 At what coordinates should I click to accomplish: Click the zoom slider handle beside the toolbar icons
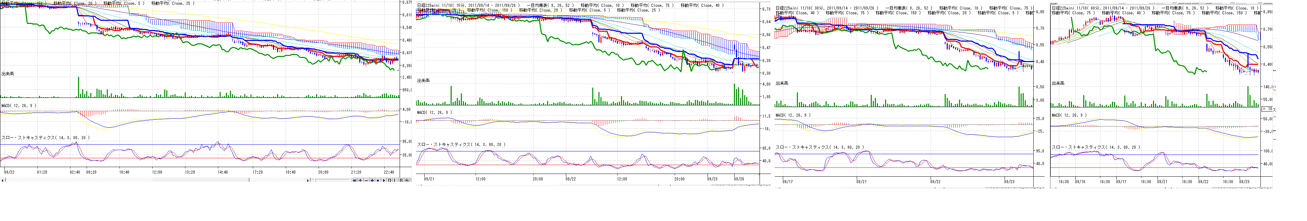coord(314,180)
